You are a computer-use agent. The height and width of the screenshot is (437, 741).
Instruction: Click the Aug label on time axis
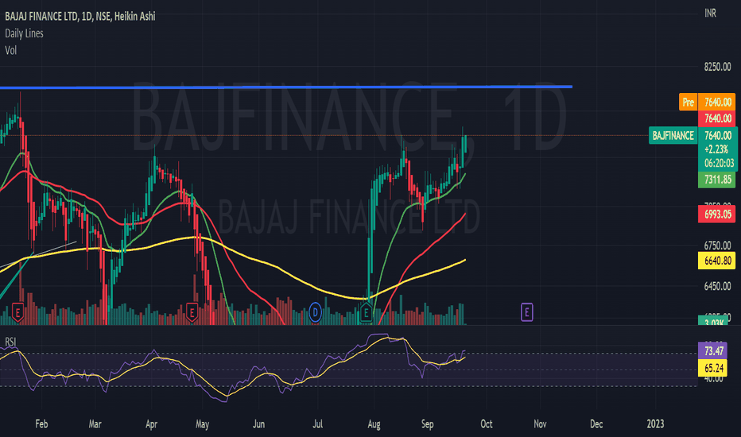pyautogui.click(x=374, y=423)
